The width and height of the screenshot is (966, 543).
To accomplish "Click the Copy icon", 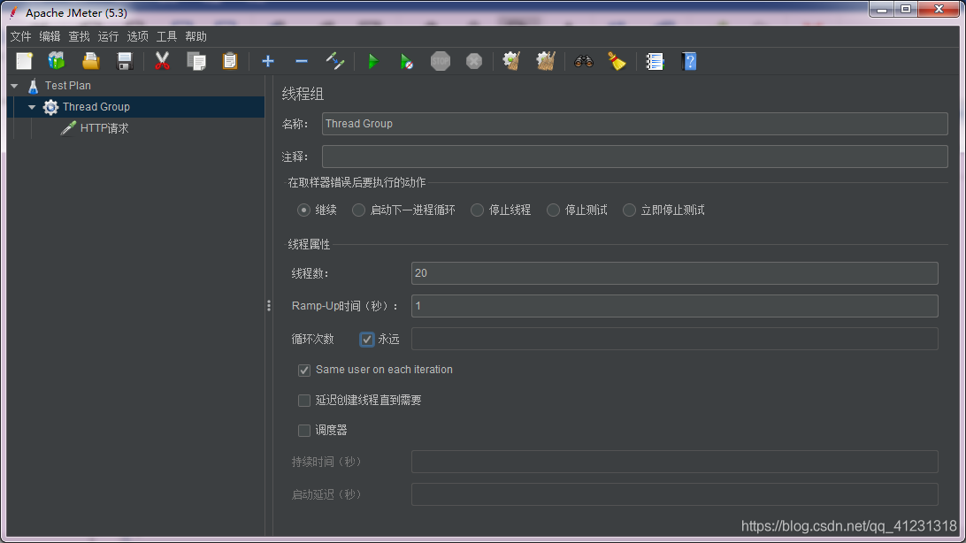I will tap(196, 61).
